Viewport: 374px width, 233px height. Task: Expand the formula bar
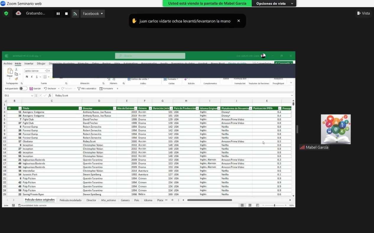(x=292, y=95)
